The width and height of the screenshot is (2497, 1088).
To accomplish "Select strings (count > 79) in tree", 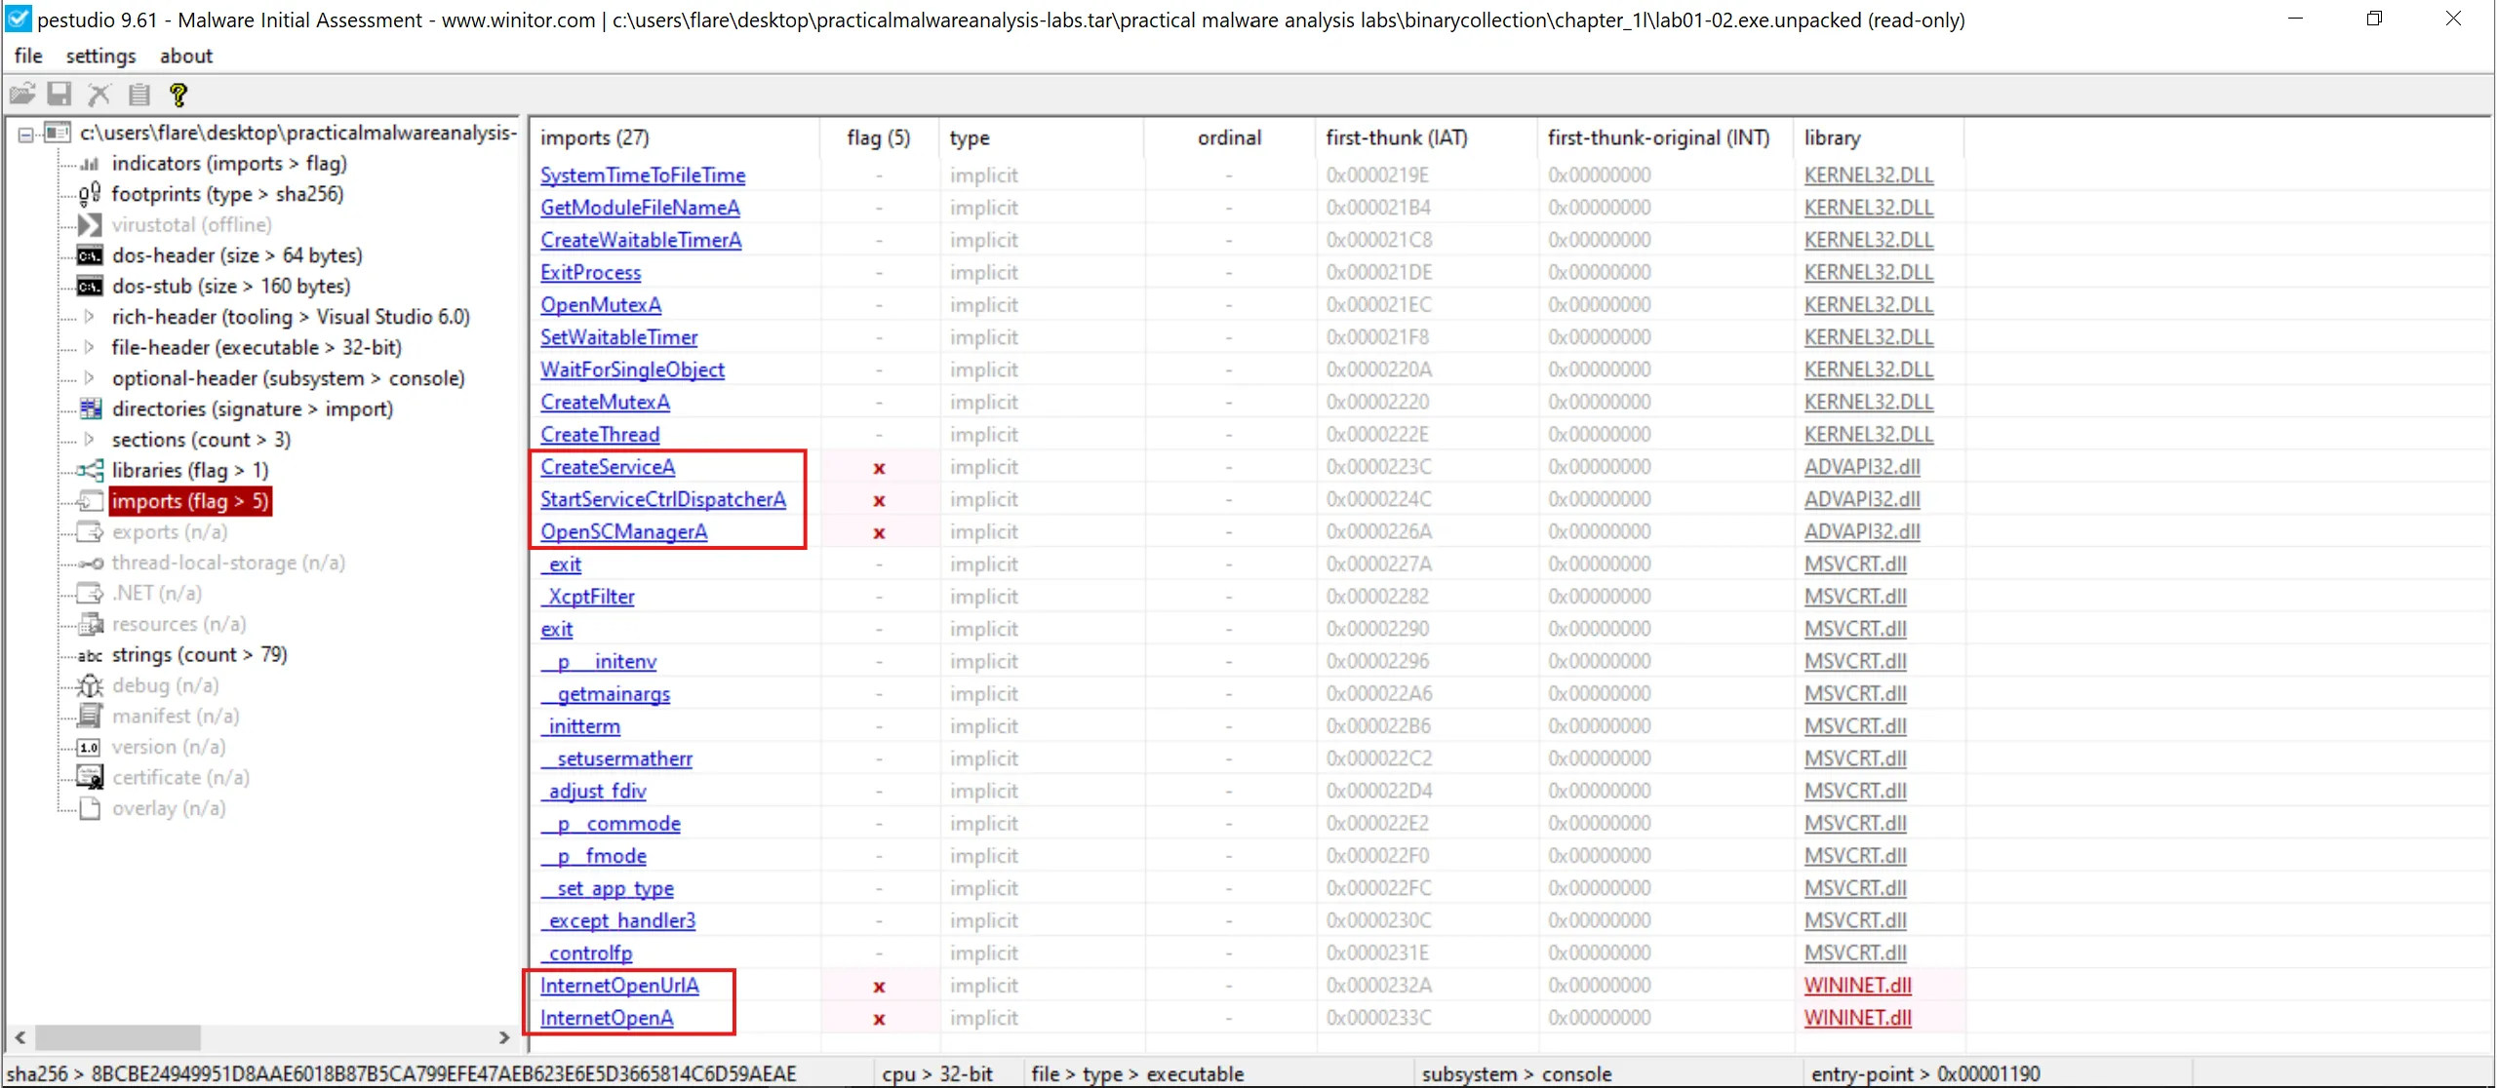I will [x=199, y=655].
